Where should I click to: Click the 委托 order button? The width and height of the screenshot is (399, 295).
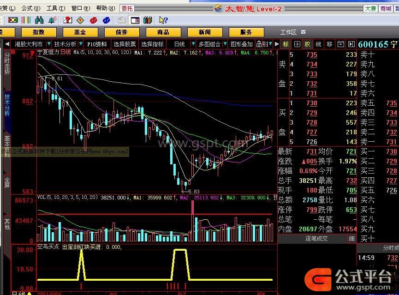coord(127,9)
